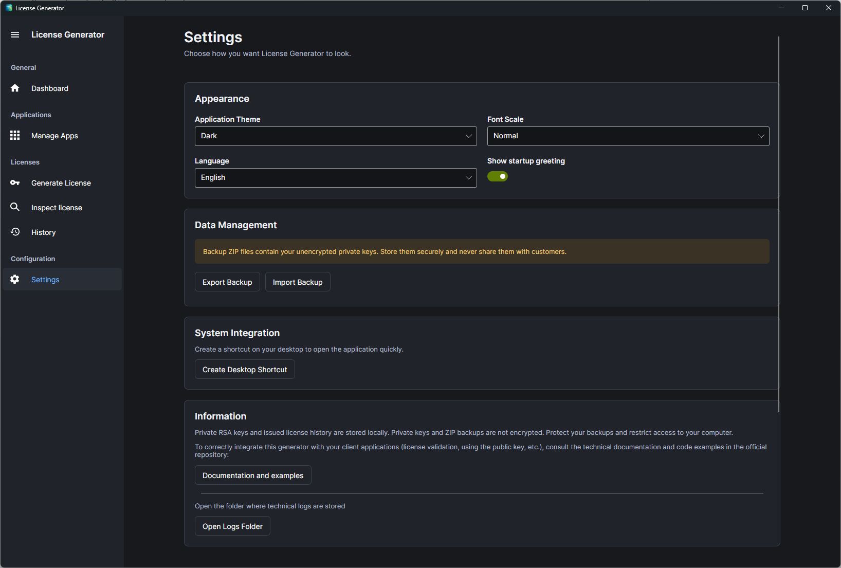
Task: Click Create Desktop Shortcut button
Action: (245, 370)
